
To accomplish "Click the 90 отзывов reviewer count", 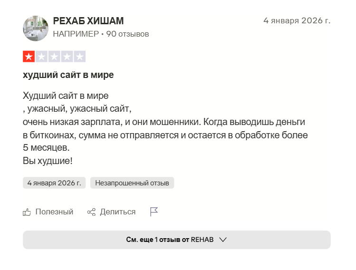I will [127, 34].
